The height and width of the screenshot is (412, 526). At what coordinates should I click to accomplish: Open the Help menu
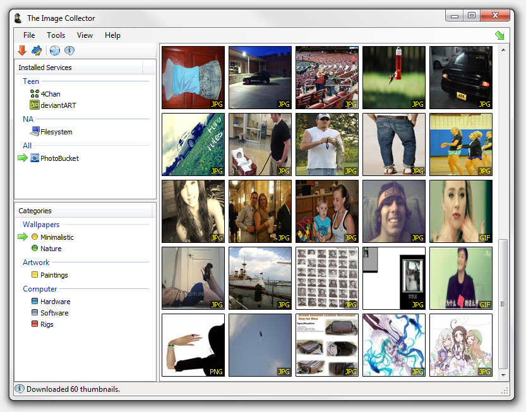point(112,35)
